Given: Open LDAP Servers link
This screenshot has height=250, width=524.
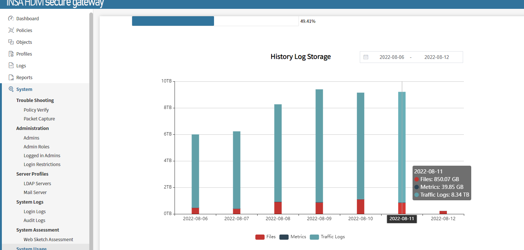Looking at the screenshot, I should point(37,183).
